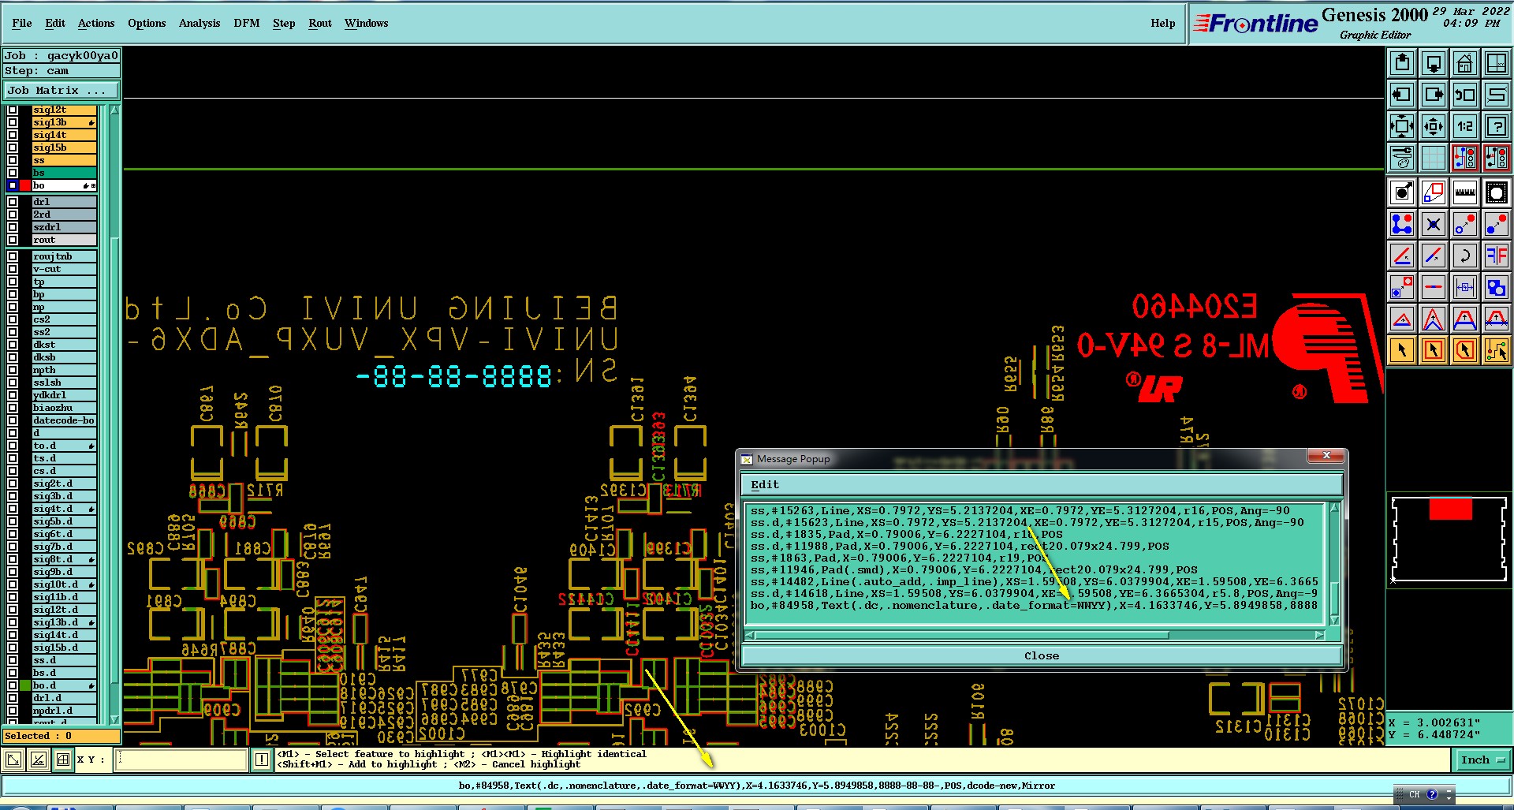Select the szdrl layer name
The image size is (1514, 810).
[64, 227]
